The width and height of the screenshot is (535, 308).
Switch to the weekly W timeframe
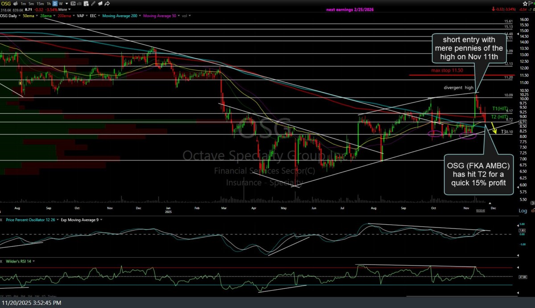[x=61, y=4]
